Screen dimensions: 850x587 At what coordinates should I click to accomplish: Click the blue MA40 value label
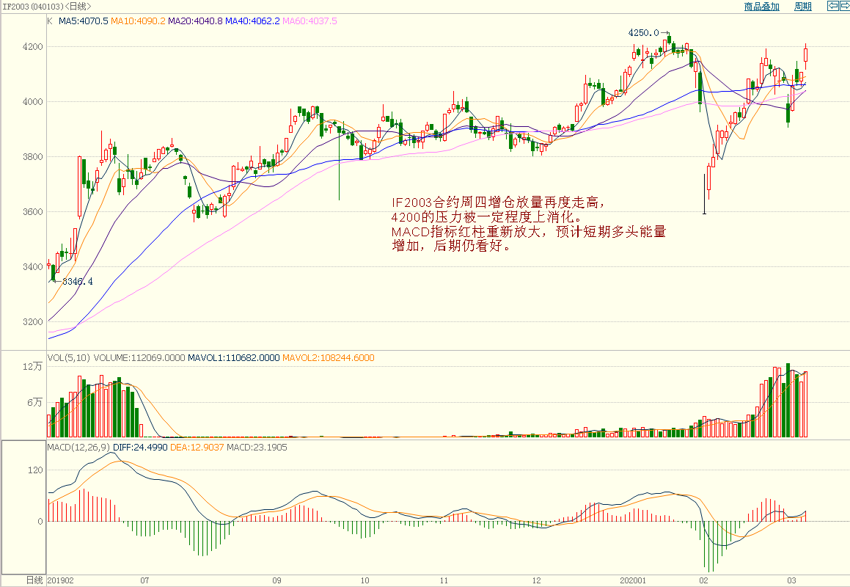click(x=252, y=21)
